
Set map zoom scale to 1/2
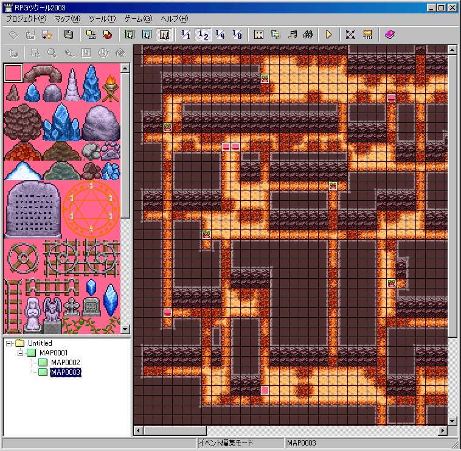pyautogui.click(x=203, y=35)
